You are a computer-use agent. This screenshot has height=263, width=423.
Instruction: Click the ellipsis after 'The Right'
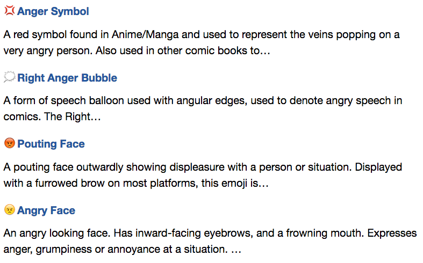point(96,117)
